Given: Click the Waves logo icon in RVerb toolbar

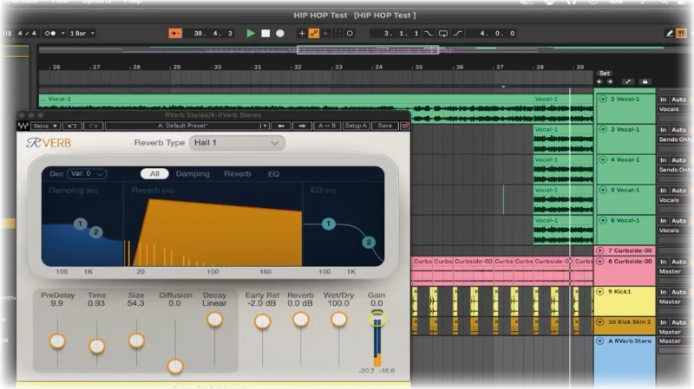Looking at the screenshot, I should coord(23,126).
